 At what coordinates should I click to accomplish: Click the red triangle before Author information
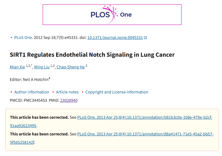tap(11, 92)
